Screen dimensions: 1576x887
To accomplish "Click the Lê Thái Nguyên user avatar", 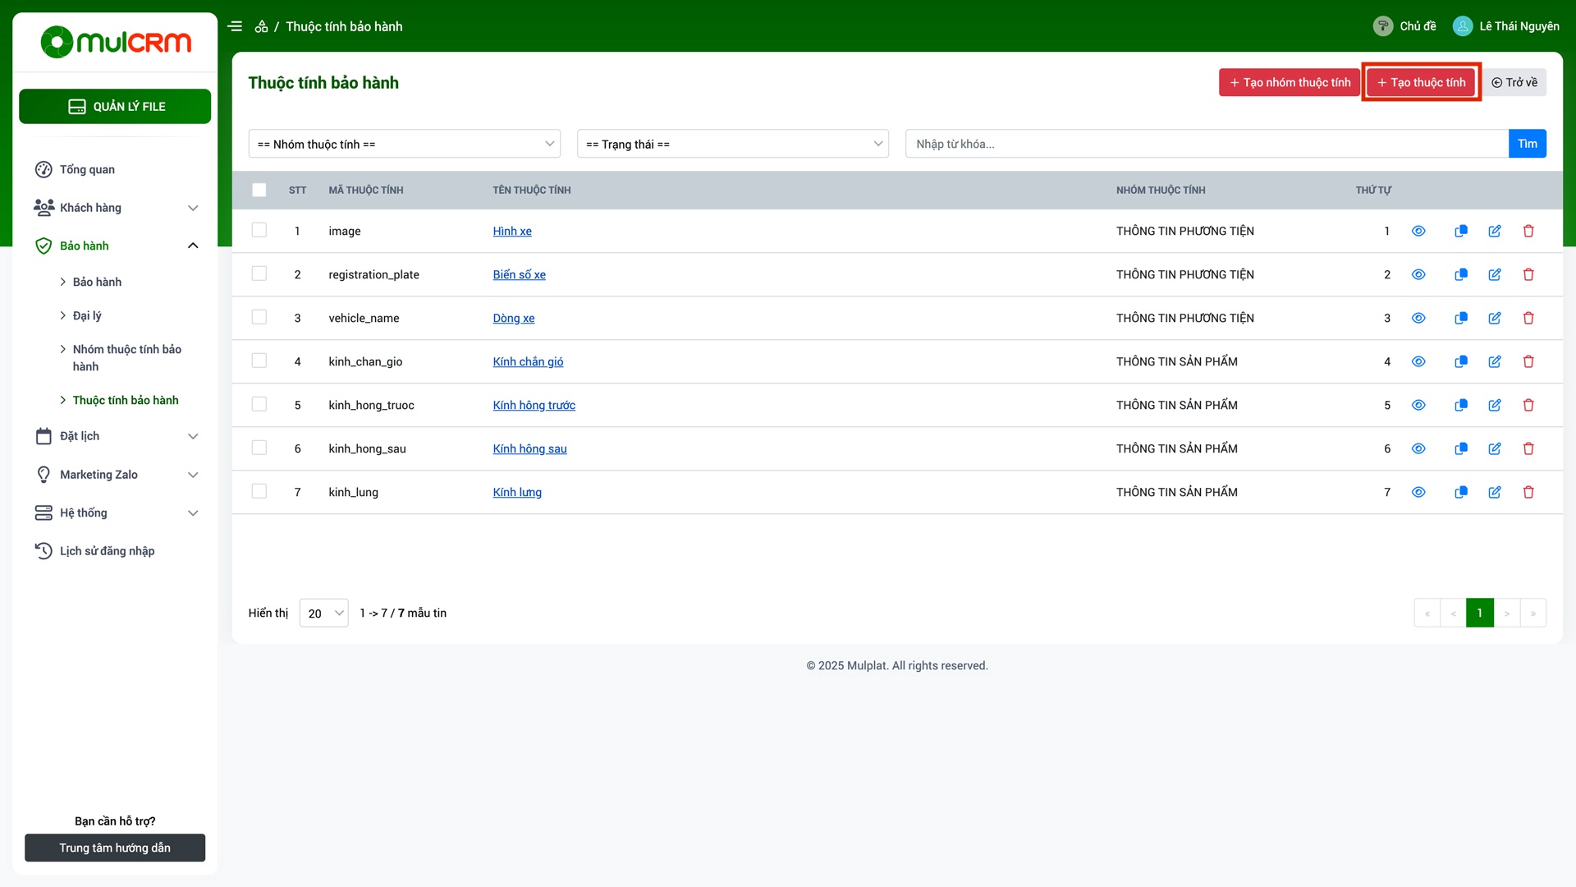I will click(1463, 26).
